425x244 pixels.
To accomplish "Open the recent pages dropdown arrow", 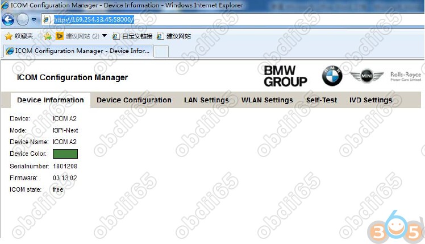I will click(34, 19).
